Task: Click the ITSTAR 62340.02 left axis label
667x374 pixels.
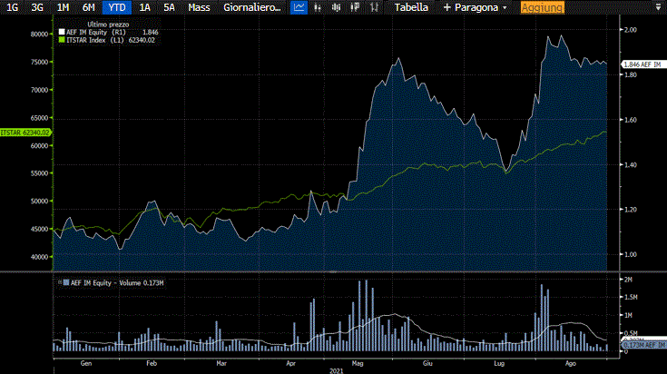Action: point(25,133)
